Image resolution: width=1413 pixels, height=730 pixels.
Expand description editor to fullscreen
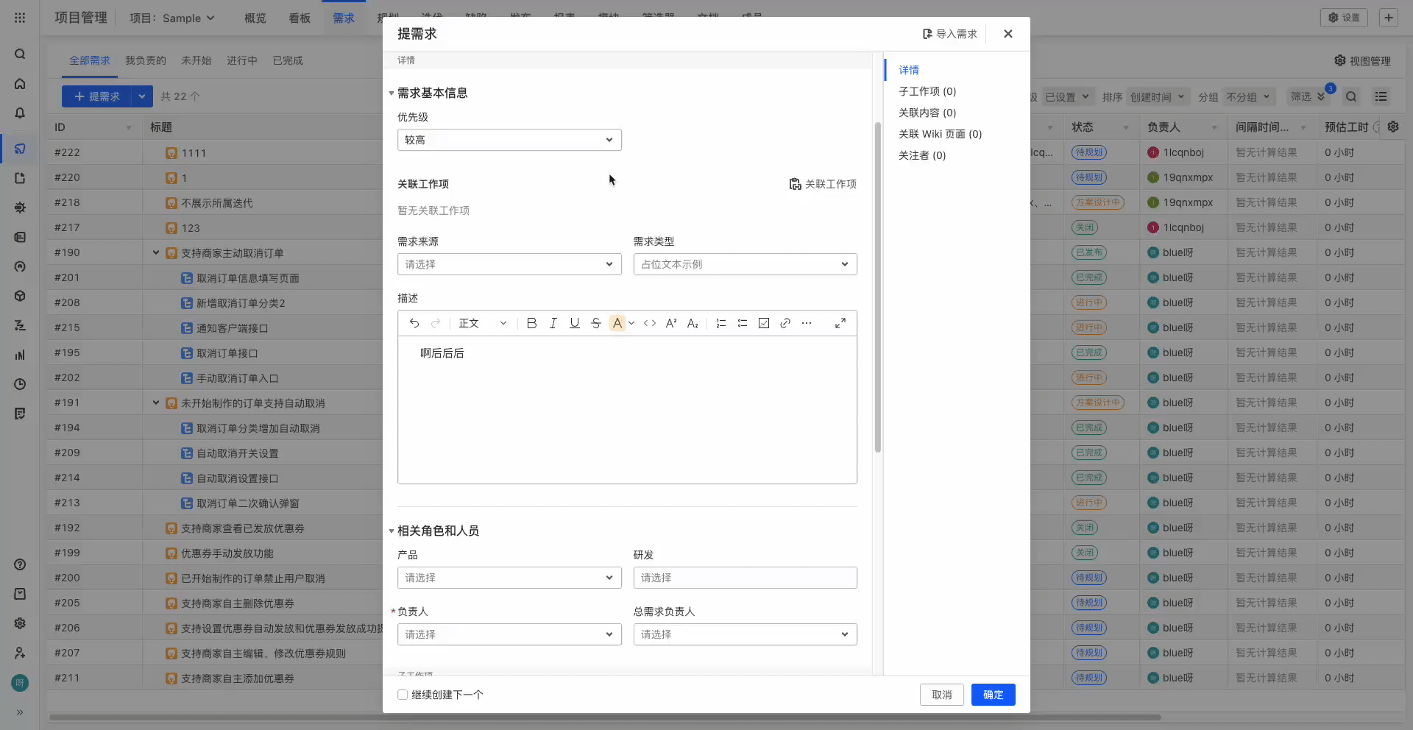[x=840, y=323]
